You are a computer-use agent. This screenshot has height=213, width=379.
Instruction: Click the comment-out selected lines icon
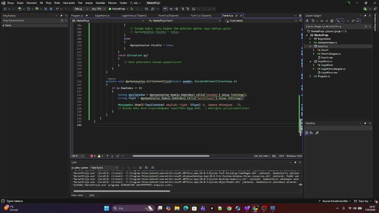click(182, 9)
